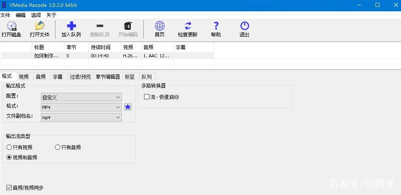
Task: Click the 加入队列 blue plus icon
Action: pos(71,26)
